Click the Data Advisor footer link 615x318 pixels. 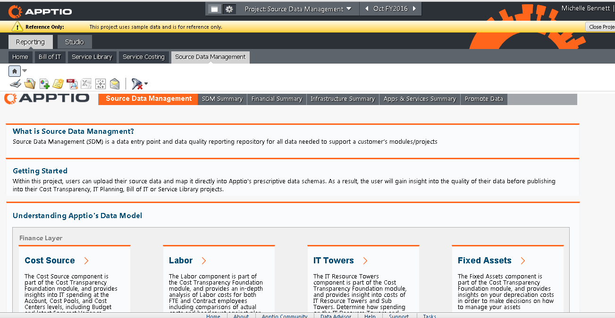(336, 316)
